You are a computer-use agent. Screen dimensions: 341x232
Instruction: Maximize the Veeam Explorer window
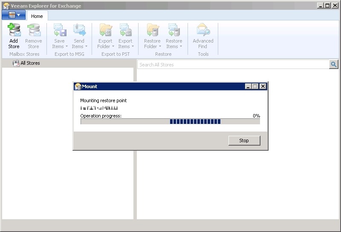(327, 6)
